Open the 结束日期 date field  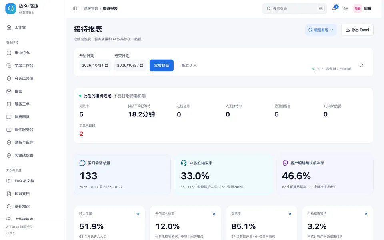pos(130,65)
